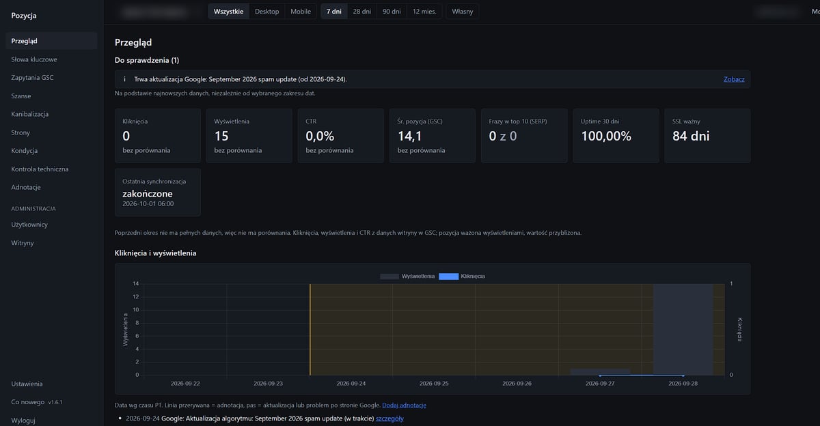Image resolution: width=820 pixels, height=426 pixels.
Task: Click the Frazy w top 10 (SERP) card
Action: tap(524, 136)
